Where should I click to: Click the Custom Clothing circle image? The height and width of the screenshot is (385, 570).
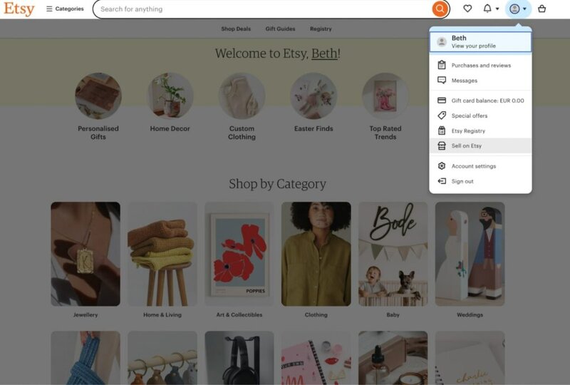tap(242, 96)
